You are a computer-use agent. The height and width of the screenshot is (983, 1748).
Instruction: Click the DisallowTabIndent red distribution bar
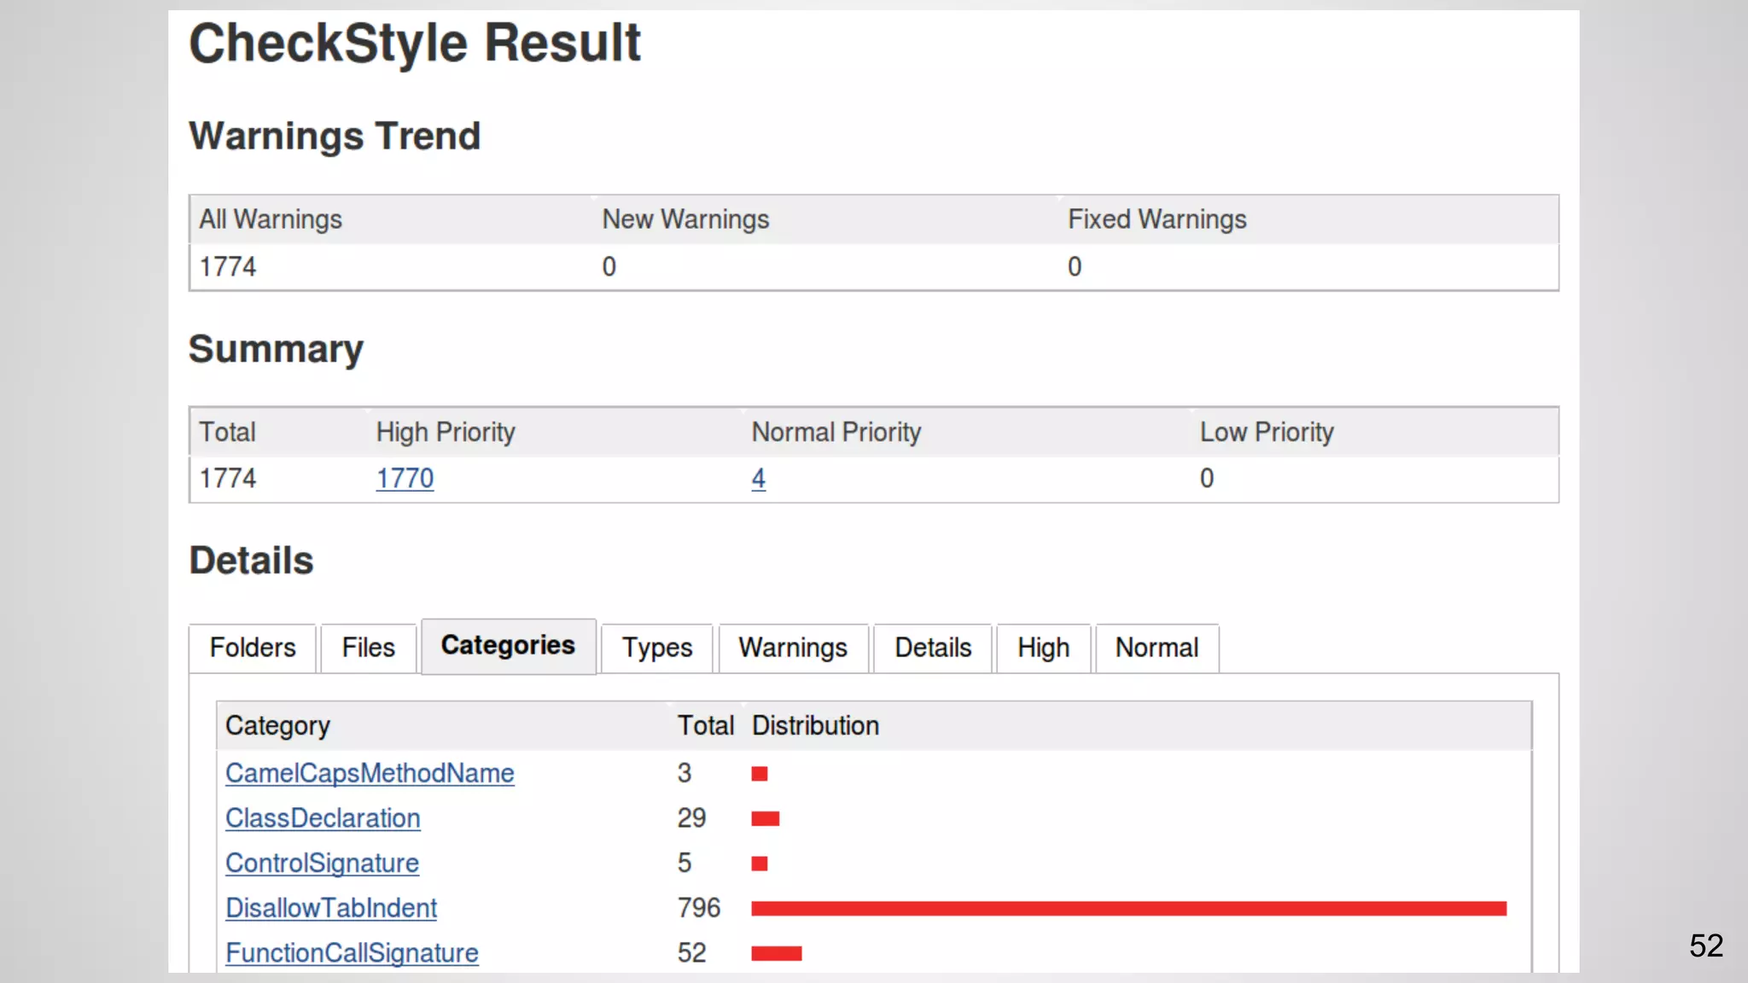pos(1128,909)
